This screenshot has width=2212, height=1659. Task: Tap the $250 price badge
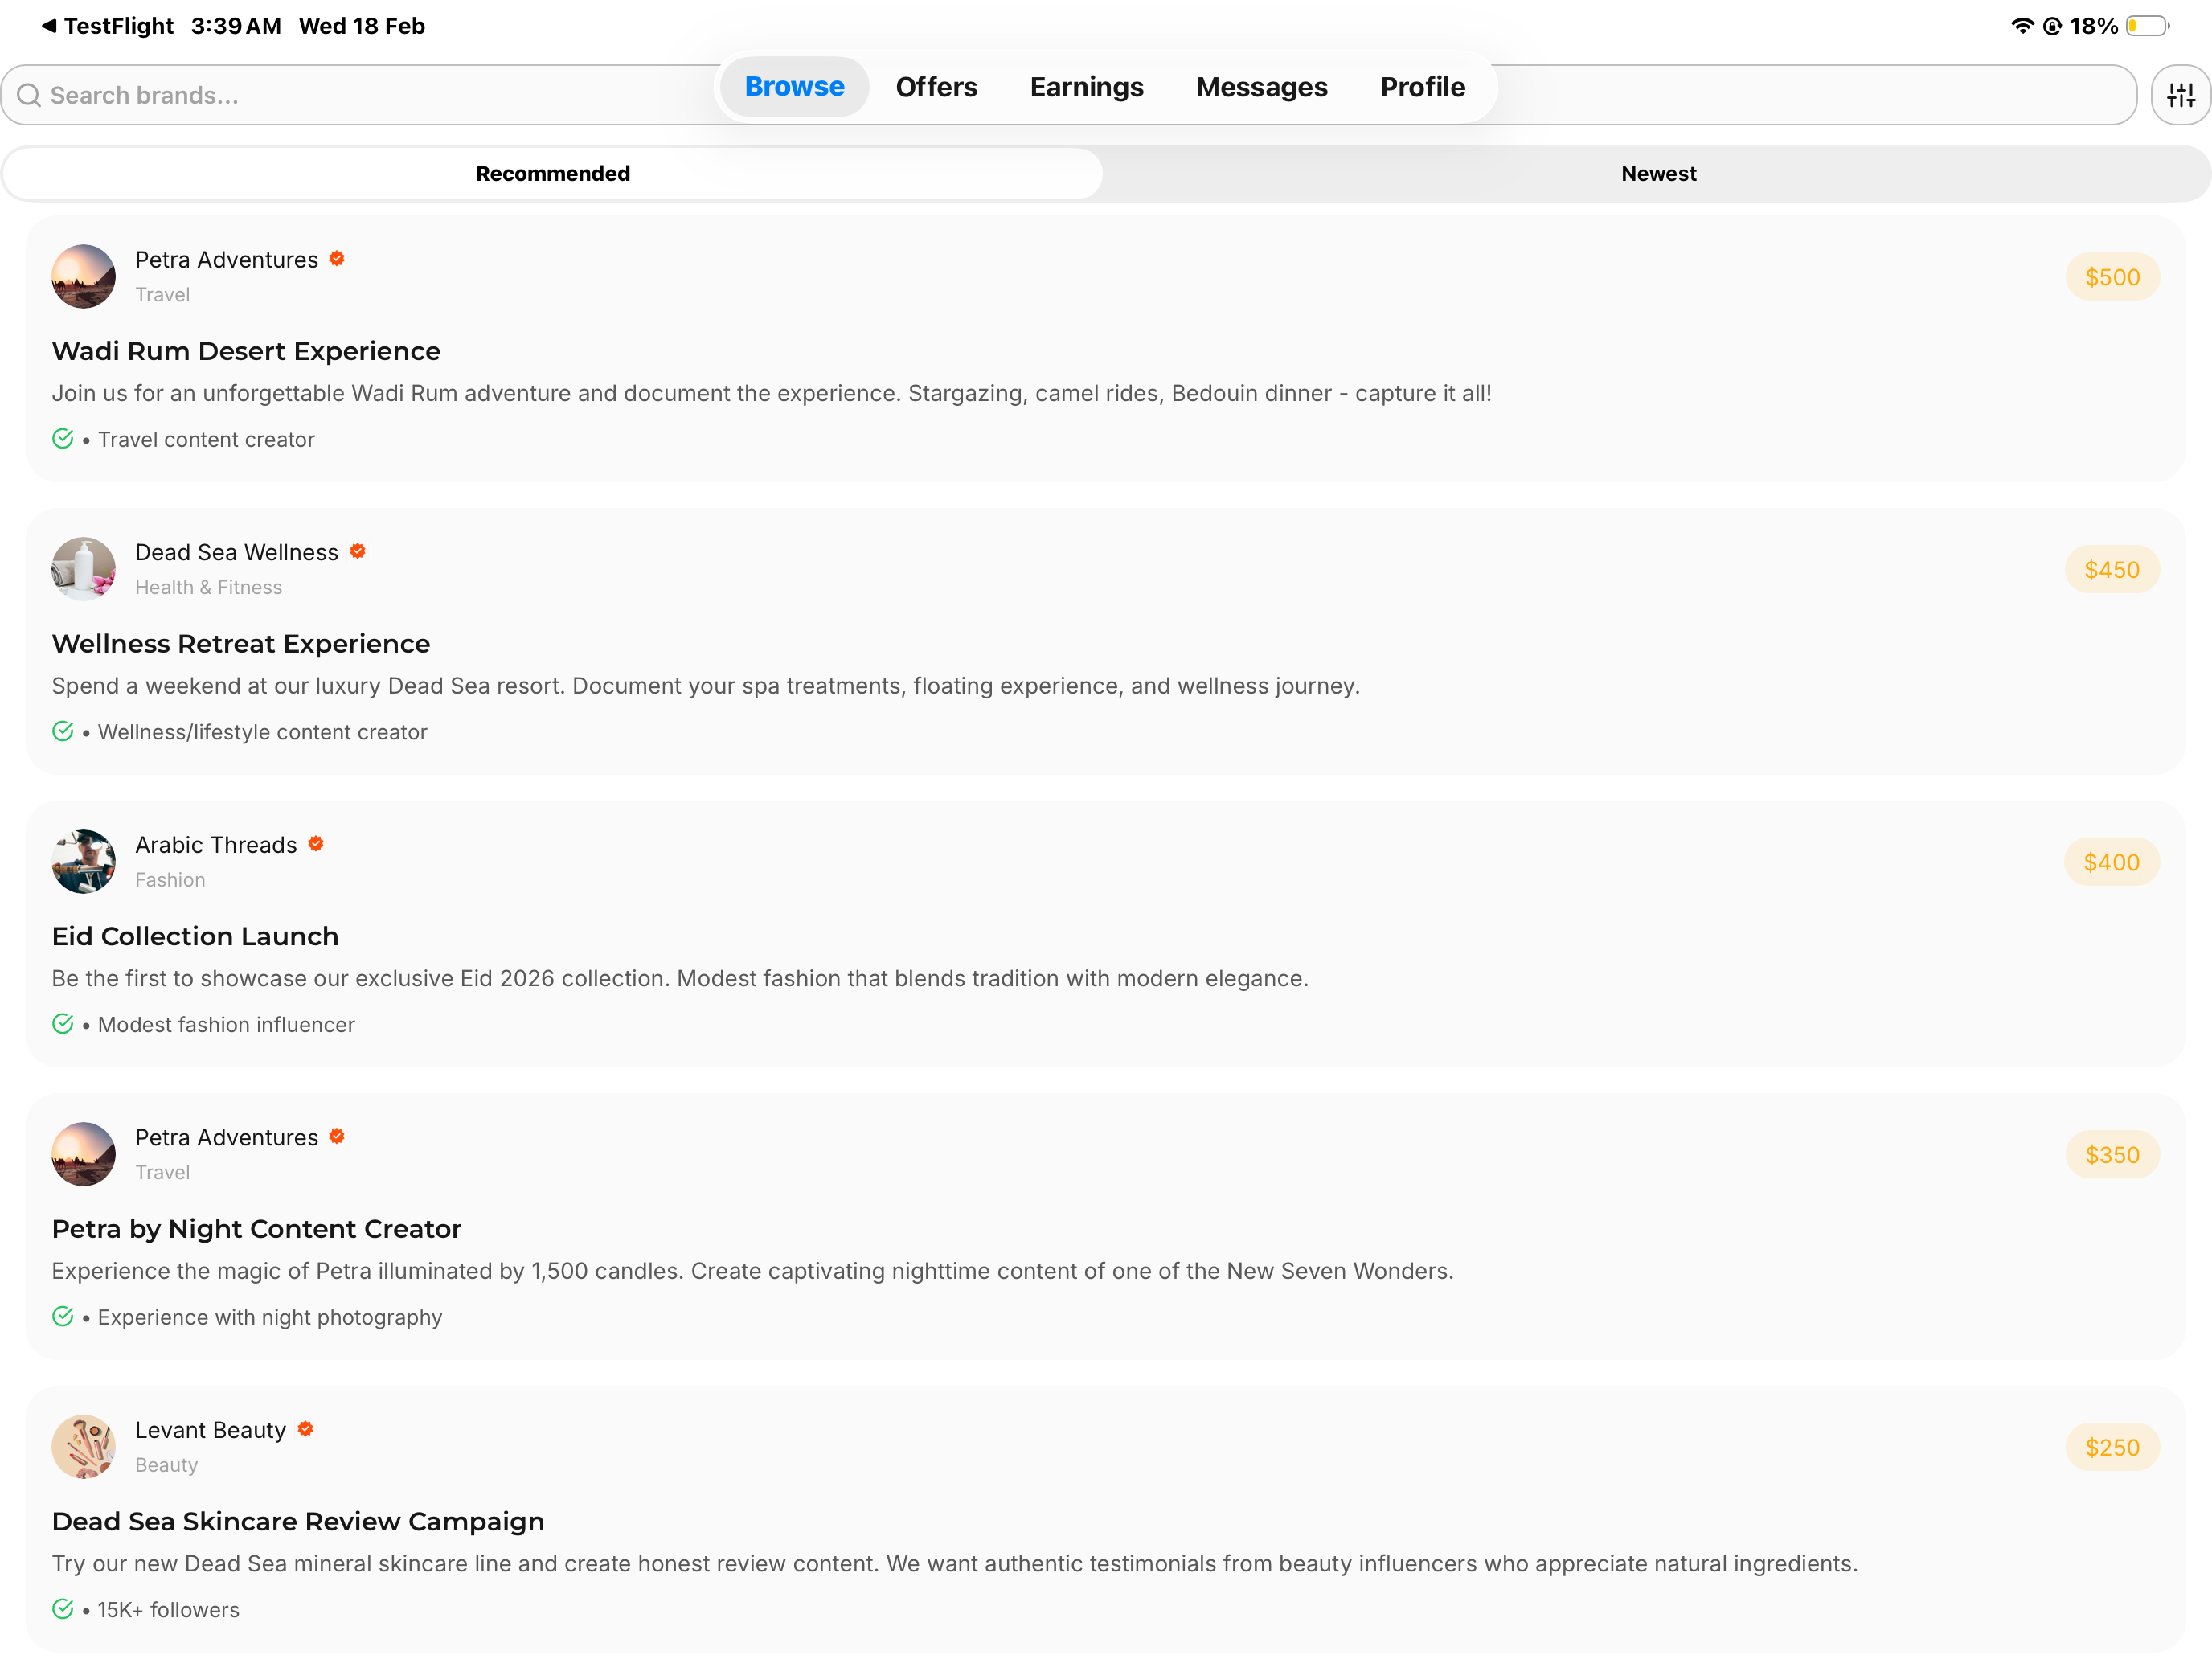pos(2112,1447)
